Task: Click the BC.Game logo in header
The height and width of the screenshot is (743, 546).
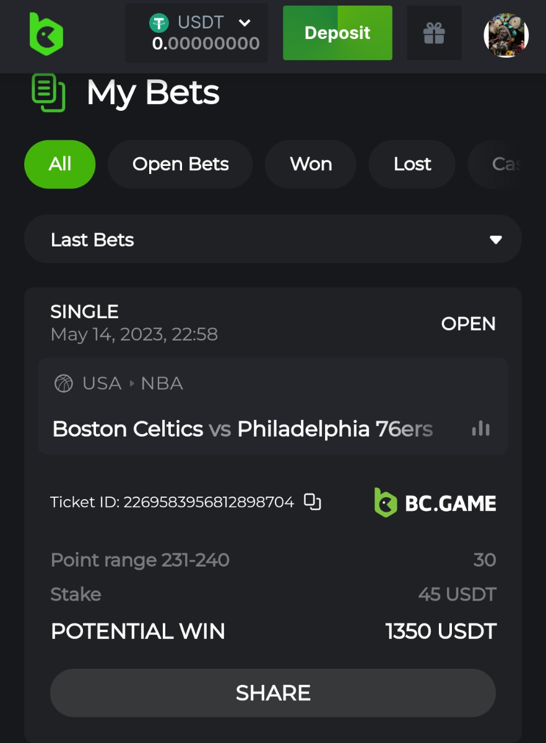Action: (x=46, y=33)
